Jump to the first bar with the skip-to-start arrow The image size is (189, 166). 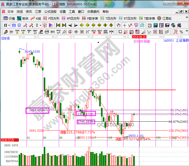(58, 25)
